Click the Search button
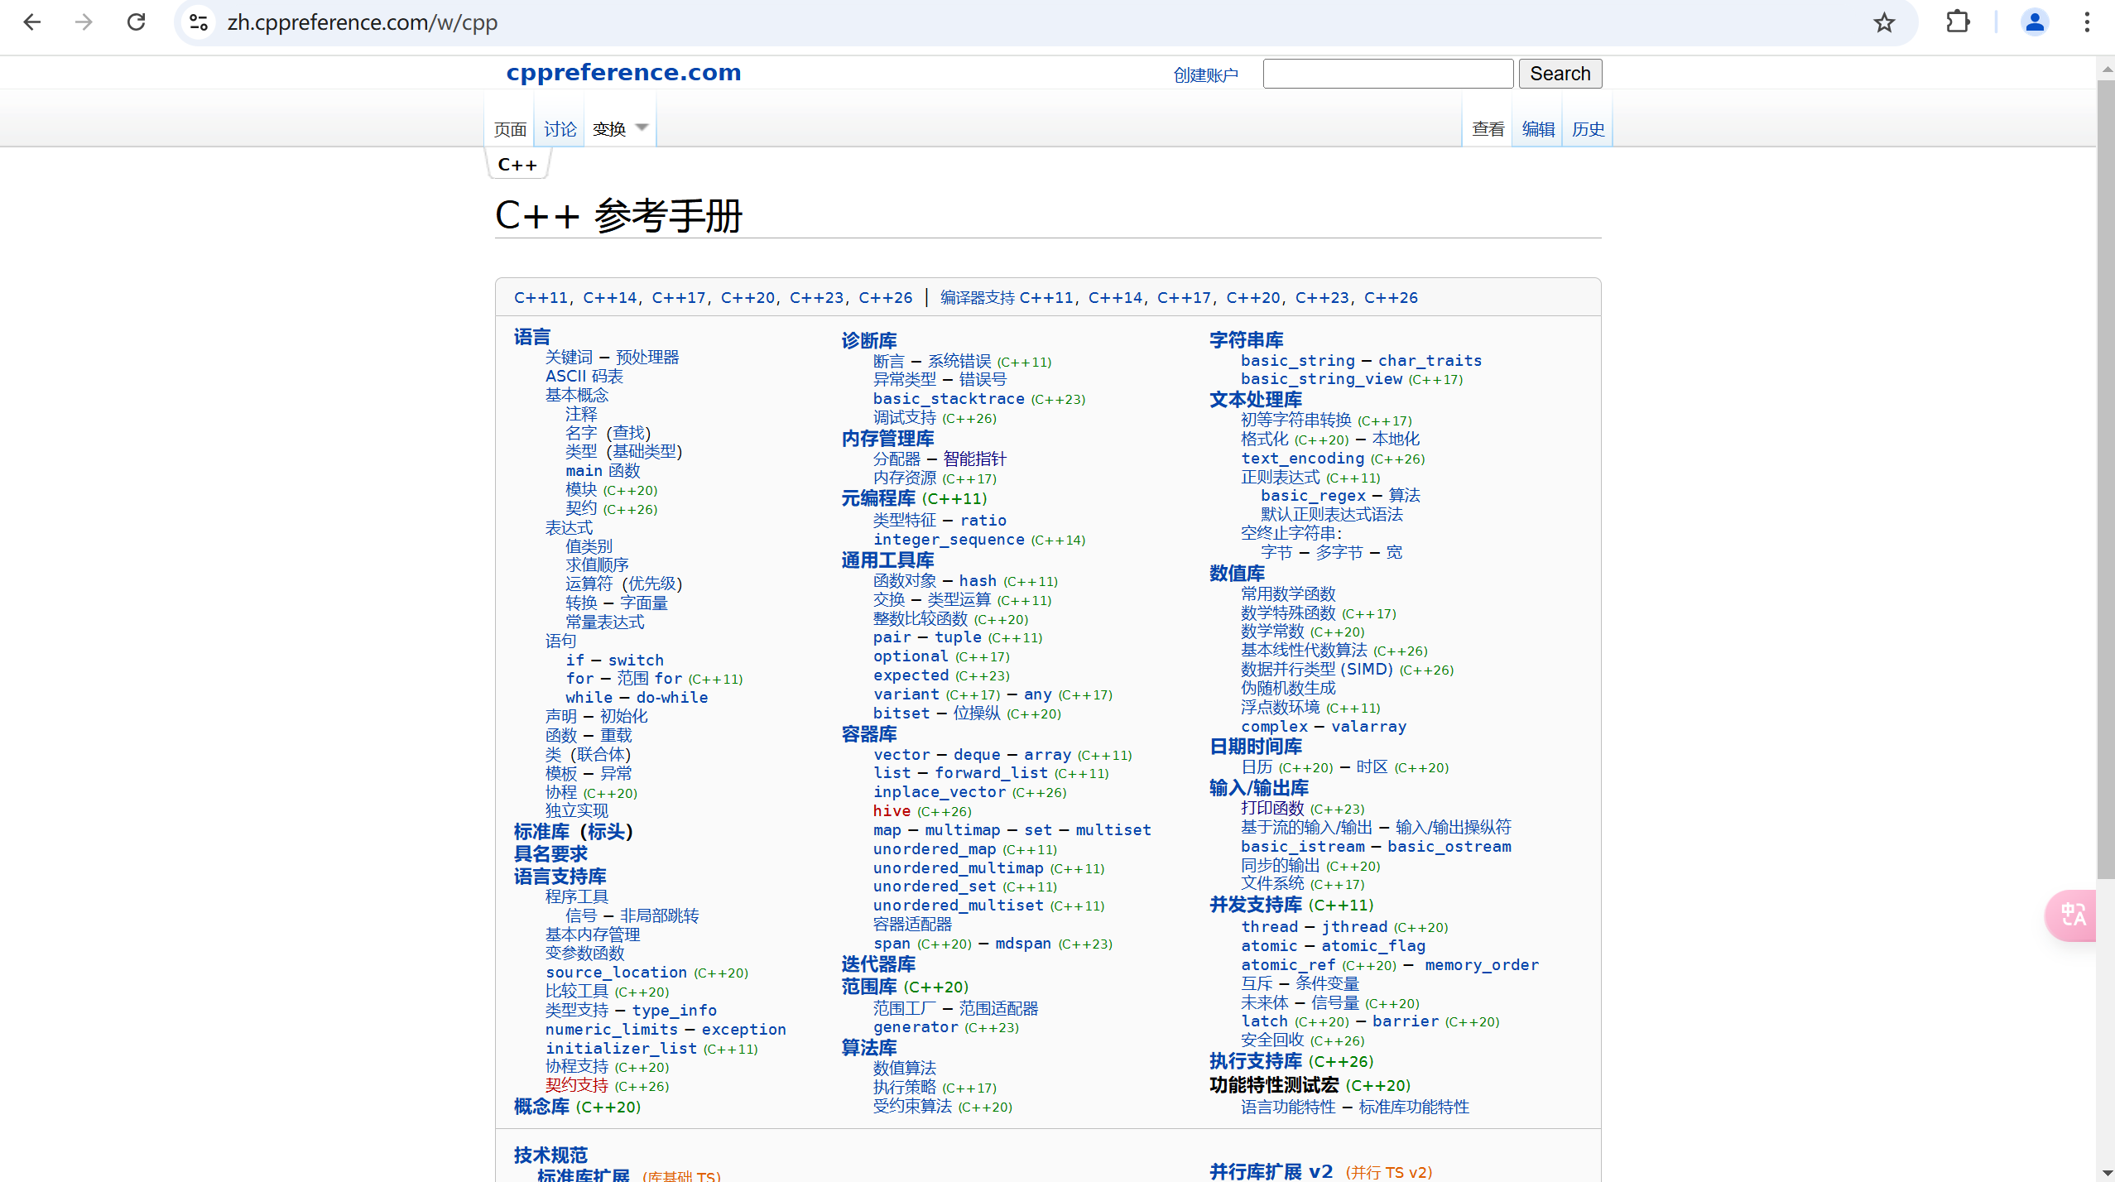This screenshot has width=2115, height=1182. click(1560, 73)
